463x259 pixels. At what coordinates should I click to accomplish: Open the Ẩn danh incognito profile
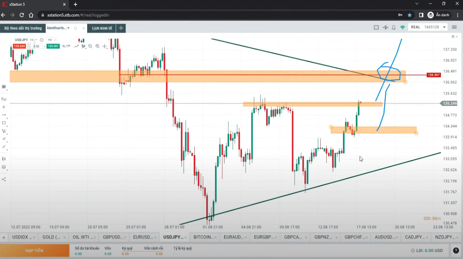pyautogui.click(x=438, y=15)
